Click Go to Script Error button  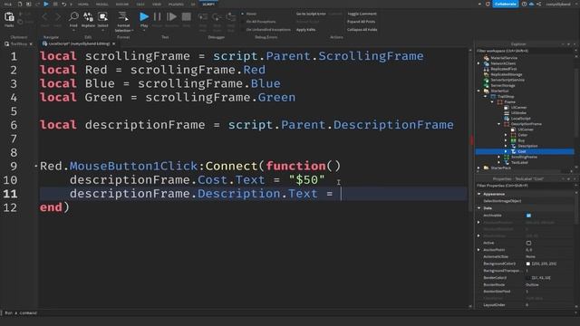(x=311, y=14)
